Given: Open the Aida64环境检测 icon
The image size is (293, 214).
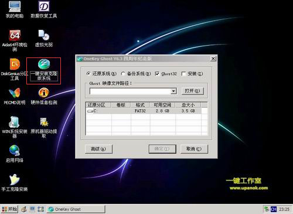Looking at the screenshot, I should coord(15,40).
